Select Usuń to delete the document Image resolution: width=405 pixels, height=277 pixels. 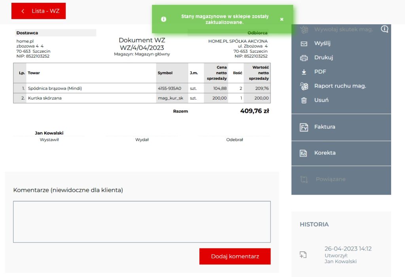point(321,100)
